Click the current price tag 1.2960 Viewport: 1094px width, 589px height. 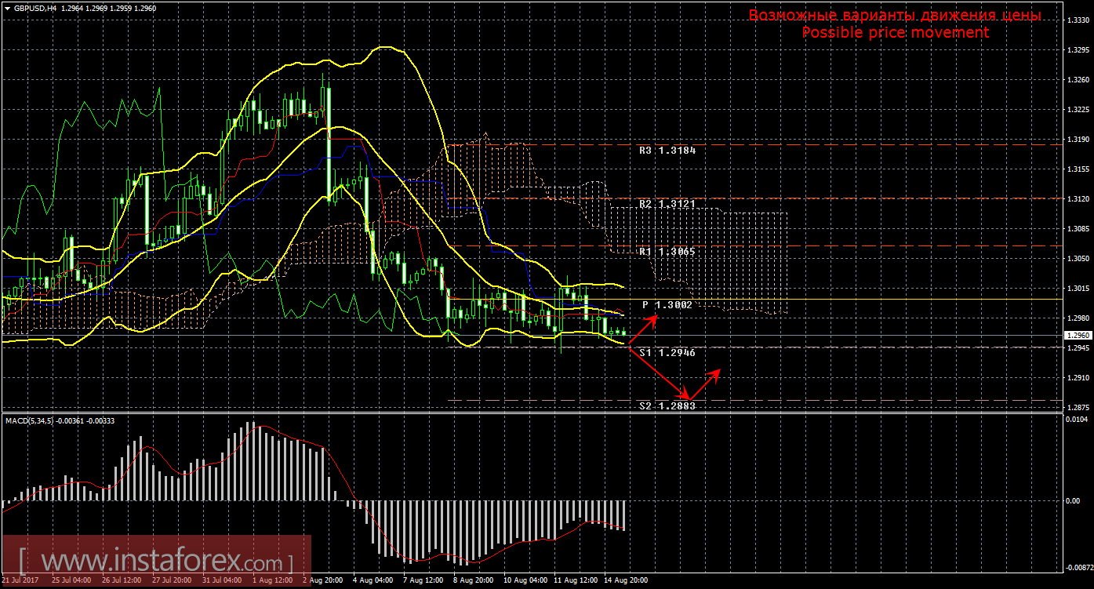(1076, 335)
